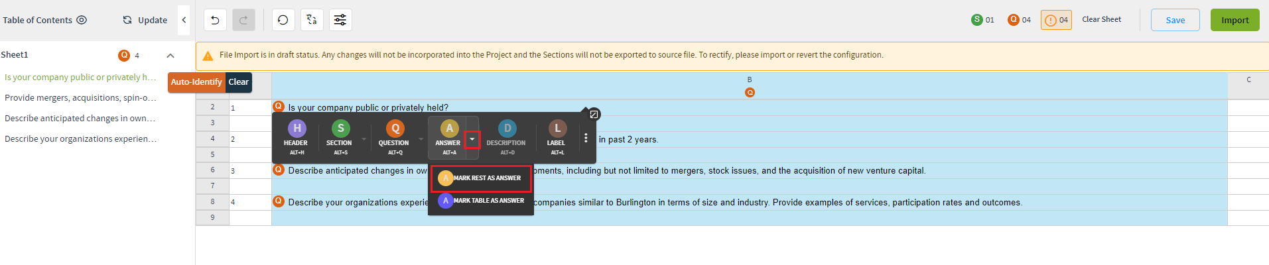
Task: Select row 2 header
Action: point(212,107)
